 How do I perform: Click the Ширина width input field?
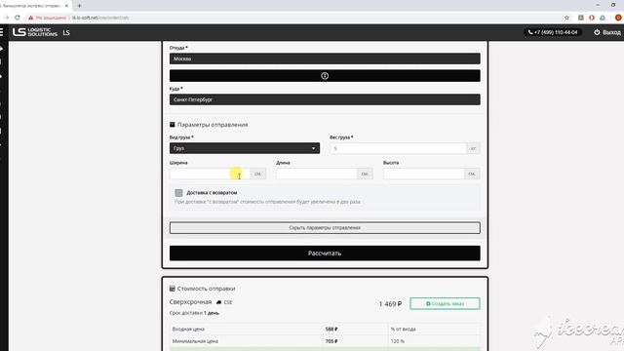point(210,174)
